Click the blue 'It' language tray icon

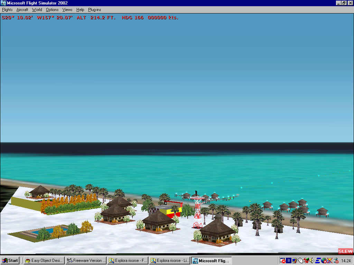[288, 261]
